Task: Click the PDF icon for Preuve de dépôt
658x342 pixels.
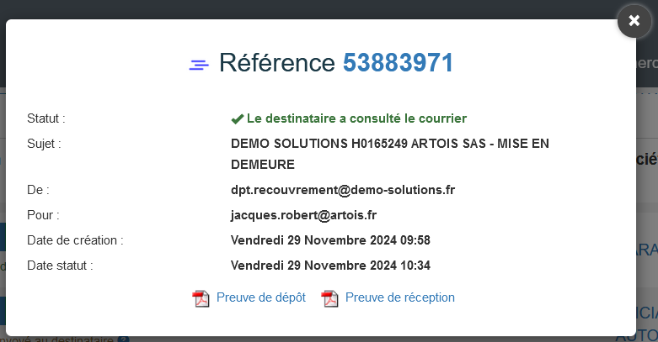Action: pyautogui.click(x=201, y=298)
